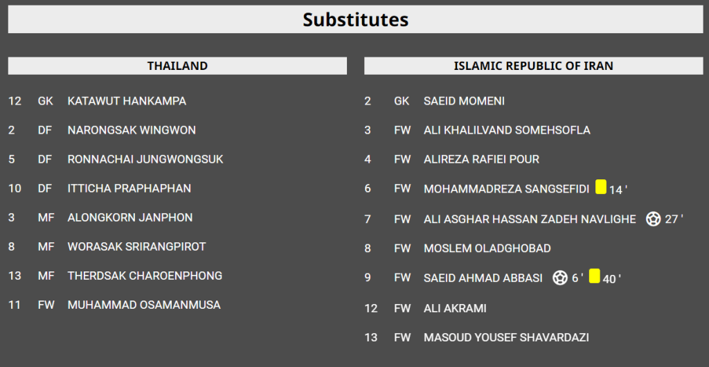Click Mohammadreza Sangsefidi's yellow card icon
This screenshot has height=367, width=709.
pyautogui.click(x=600, y=187)
